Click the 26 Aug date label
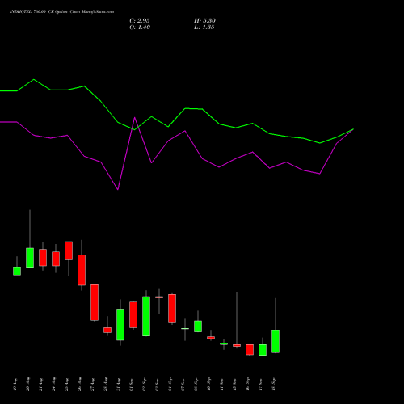This screenshot has width=404, height=404. tap(80, 385)
